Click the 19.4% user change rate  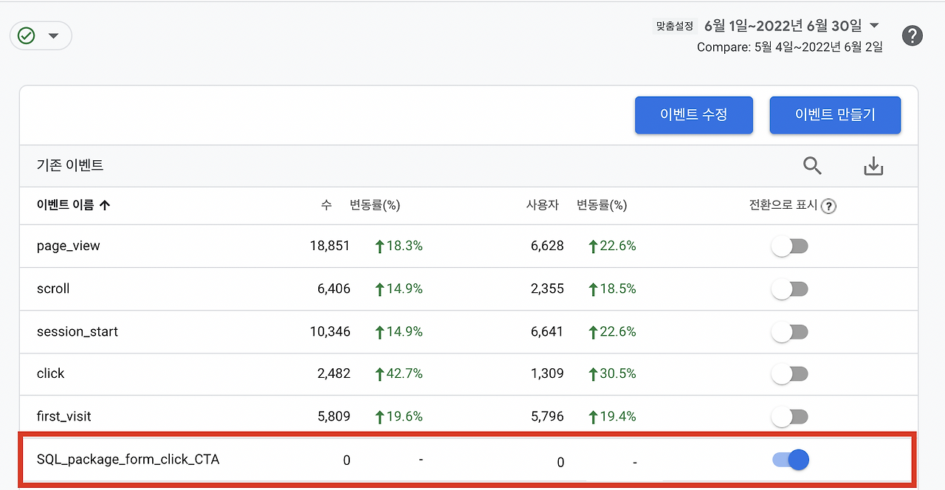pos(612,416)
